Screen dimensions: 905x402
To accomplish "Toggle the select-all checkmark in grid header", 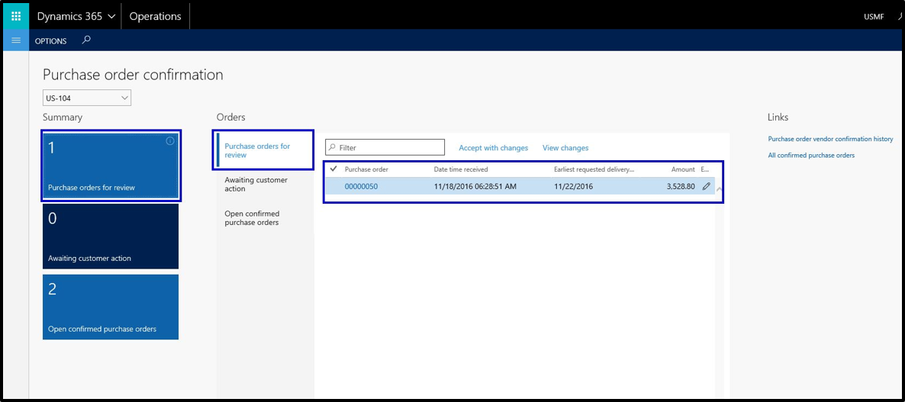I will (333, 169).
